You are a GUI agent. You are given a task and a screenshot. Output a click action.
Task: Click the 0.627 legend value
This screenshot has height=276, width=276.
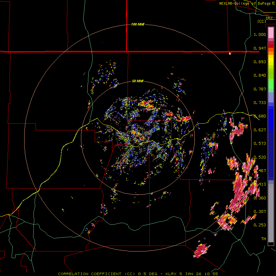[260, 130]
